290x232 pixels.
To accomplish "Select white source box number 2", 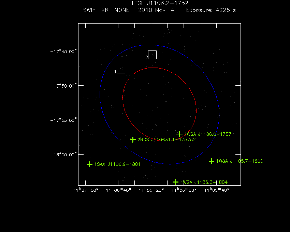I will click(153, 55).
